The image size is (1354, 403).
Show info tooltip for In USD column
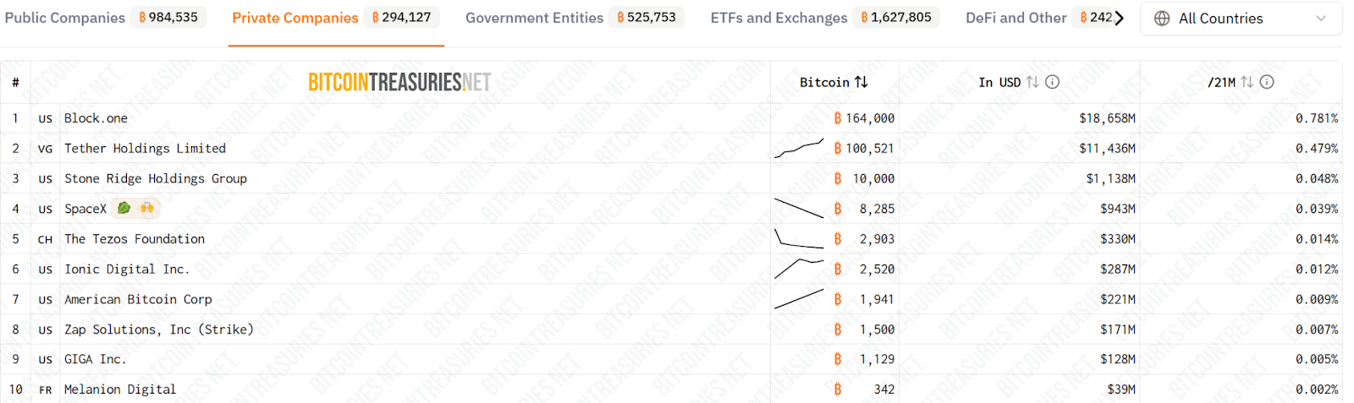pos(1053,82)
